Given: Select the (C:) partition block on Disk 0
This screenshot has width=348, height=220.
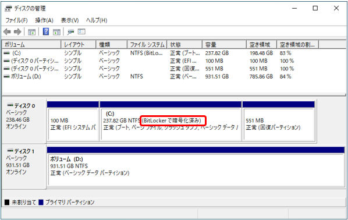Looking at the screenshot, I should click(x=171, y=122).
